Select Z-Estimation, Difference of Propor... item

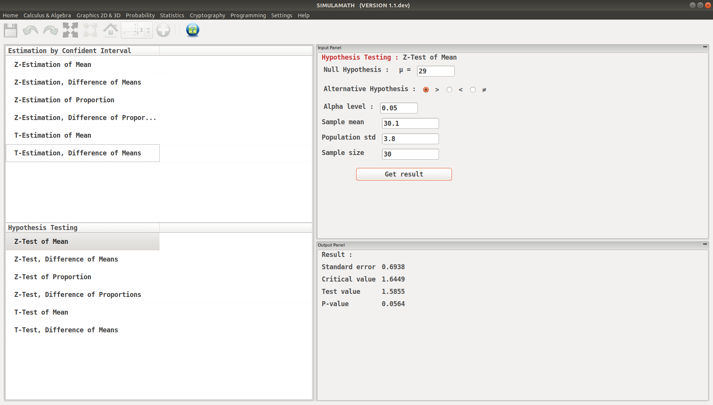pos(83,118)
